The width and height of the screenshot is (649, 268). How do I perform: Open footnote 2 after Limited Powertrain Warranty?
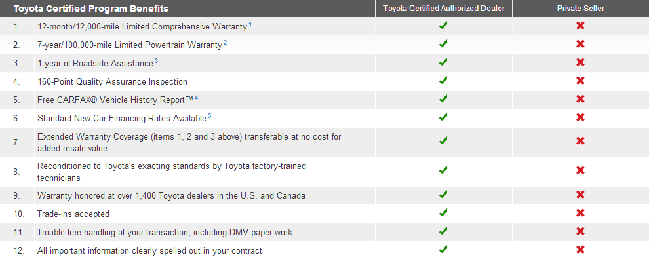point(225,43)
